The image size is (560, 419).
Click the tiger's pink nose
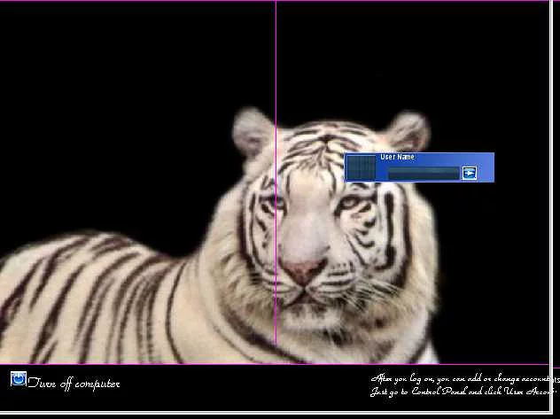point(303,270)
